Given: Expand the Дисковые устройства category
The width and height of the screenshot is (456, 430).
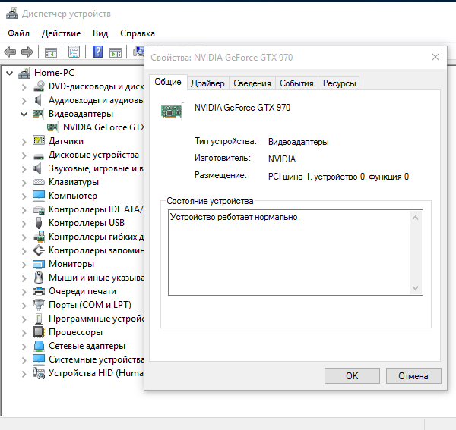Looking at the screenshot, I should coord(24,155).
